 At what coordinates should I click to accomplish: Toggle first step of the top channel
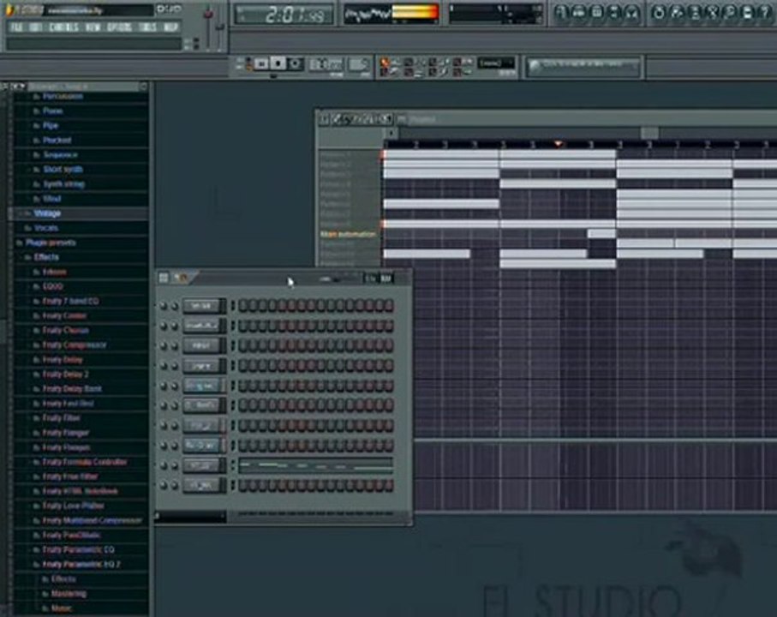[x=243, y=307]
